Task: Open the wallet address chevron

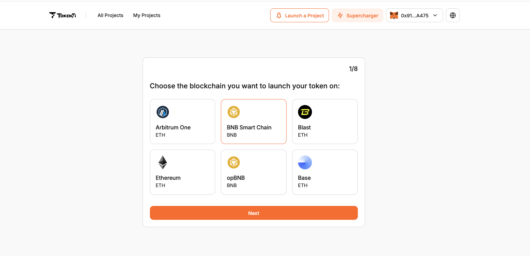Action: (x=435, y=15)
